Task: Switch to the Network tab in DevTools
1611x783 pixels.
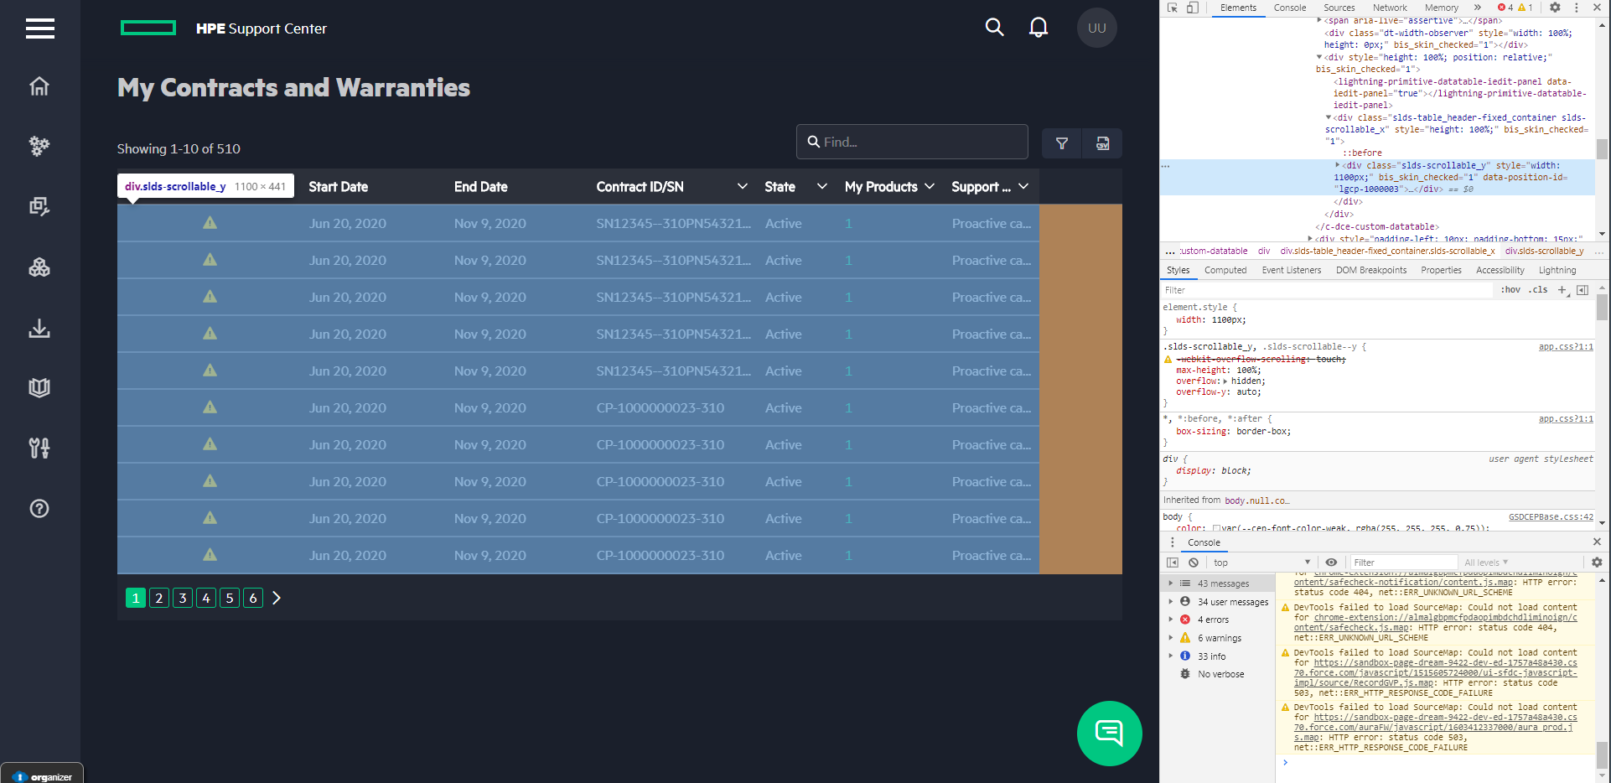Action: (1389, 8)
